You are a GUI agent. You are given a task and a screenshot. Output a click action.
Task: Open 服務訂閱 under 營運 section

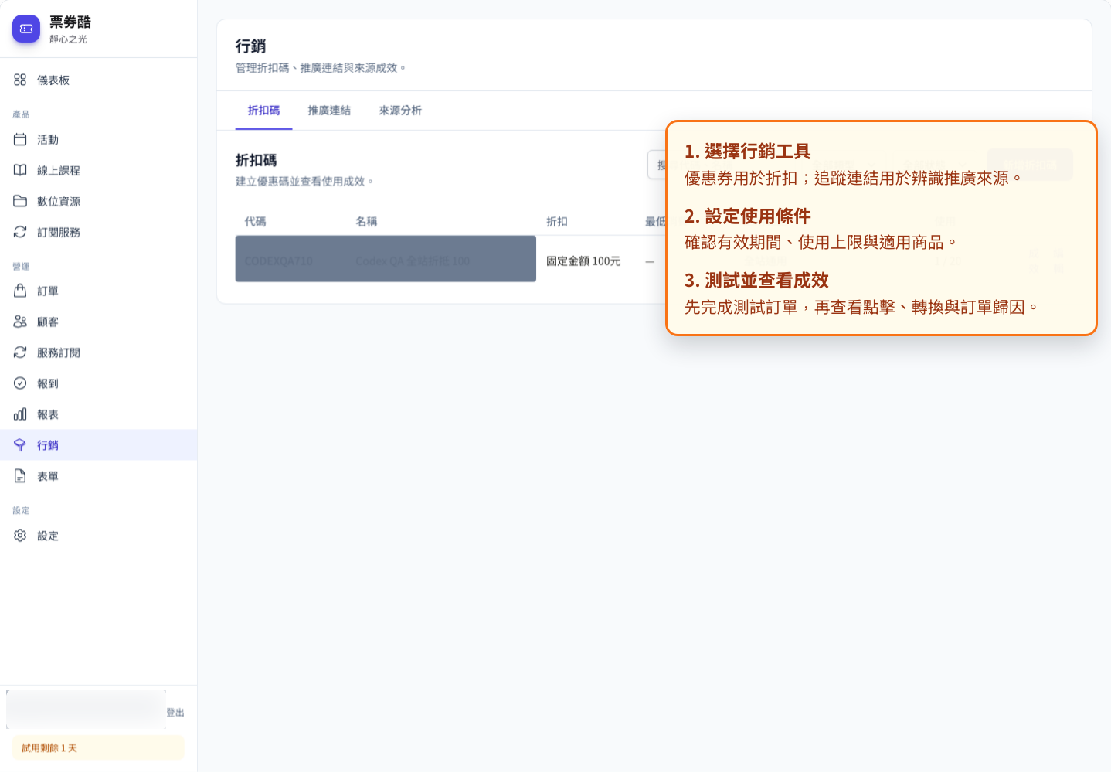coord(98,353)
